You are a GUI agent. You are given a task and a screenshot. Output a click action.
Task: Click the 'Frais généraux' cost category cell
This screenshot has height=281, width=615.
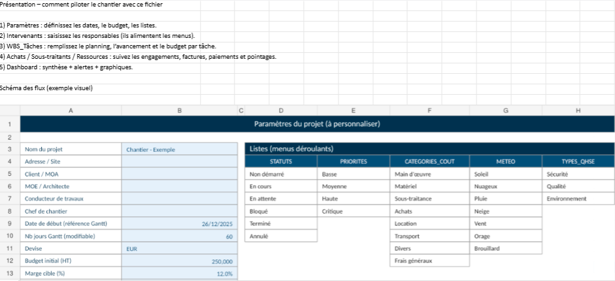(429, 261)
